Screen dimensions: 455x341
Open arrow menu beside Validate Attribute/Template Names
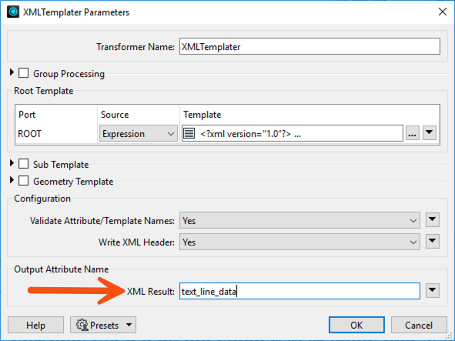(433, 219)
